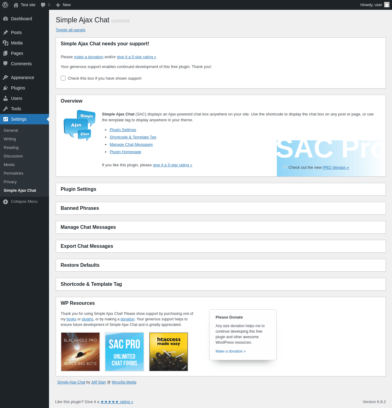Click the small chat bubble icon near PRO Version
Image resolution: width=392 pixels, height=408 pixels.
[285, 167]
